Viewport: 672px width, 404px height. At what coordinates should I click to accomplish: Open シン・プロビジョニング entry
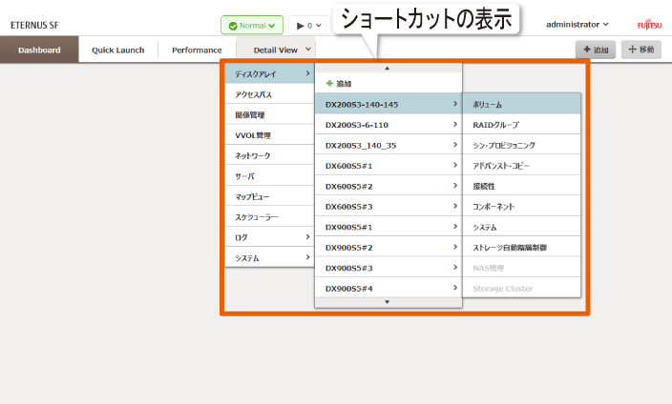point(521,145)
